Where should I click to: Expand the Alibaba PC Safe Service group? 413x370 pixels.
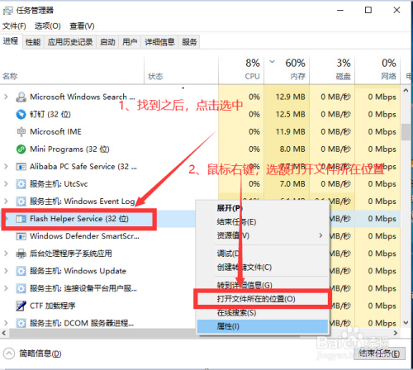pos(6,167)
